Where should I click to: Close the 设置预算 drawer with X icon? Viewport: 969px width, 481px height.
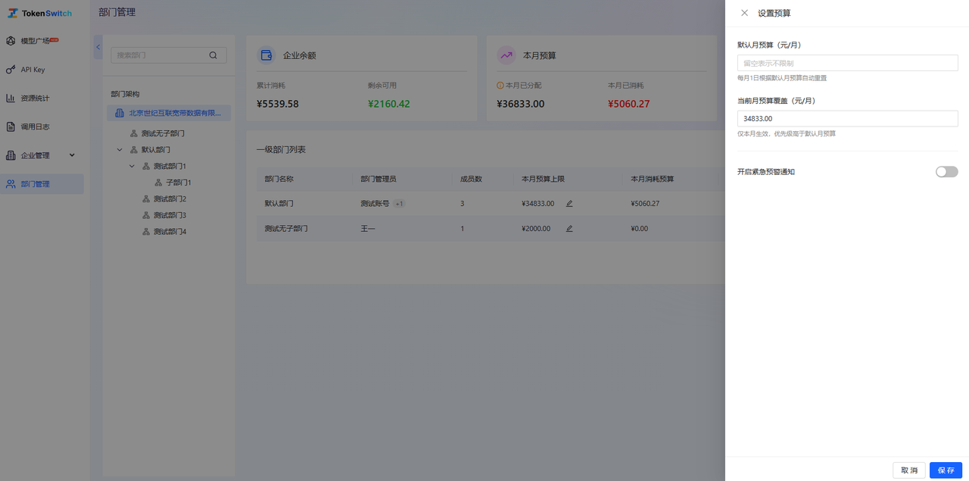click(744, 13)
